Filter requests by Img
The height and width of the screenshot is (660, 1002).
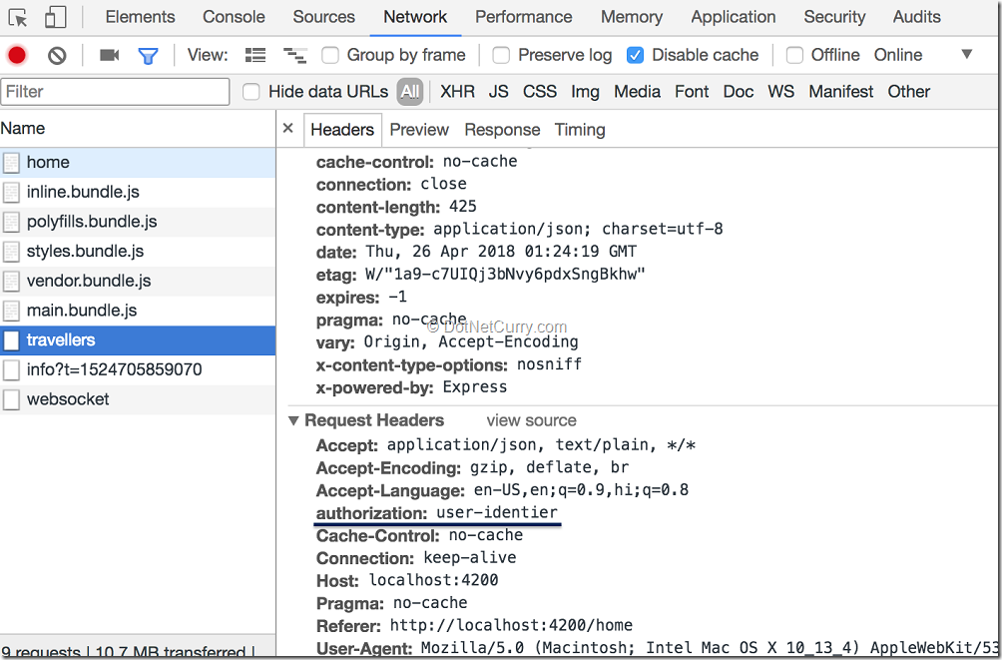tap(586, 92)
